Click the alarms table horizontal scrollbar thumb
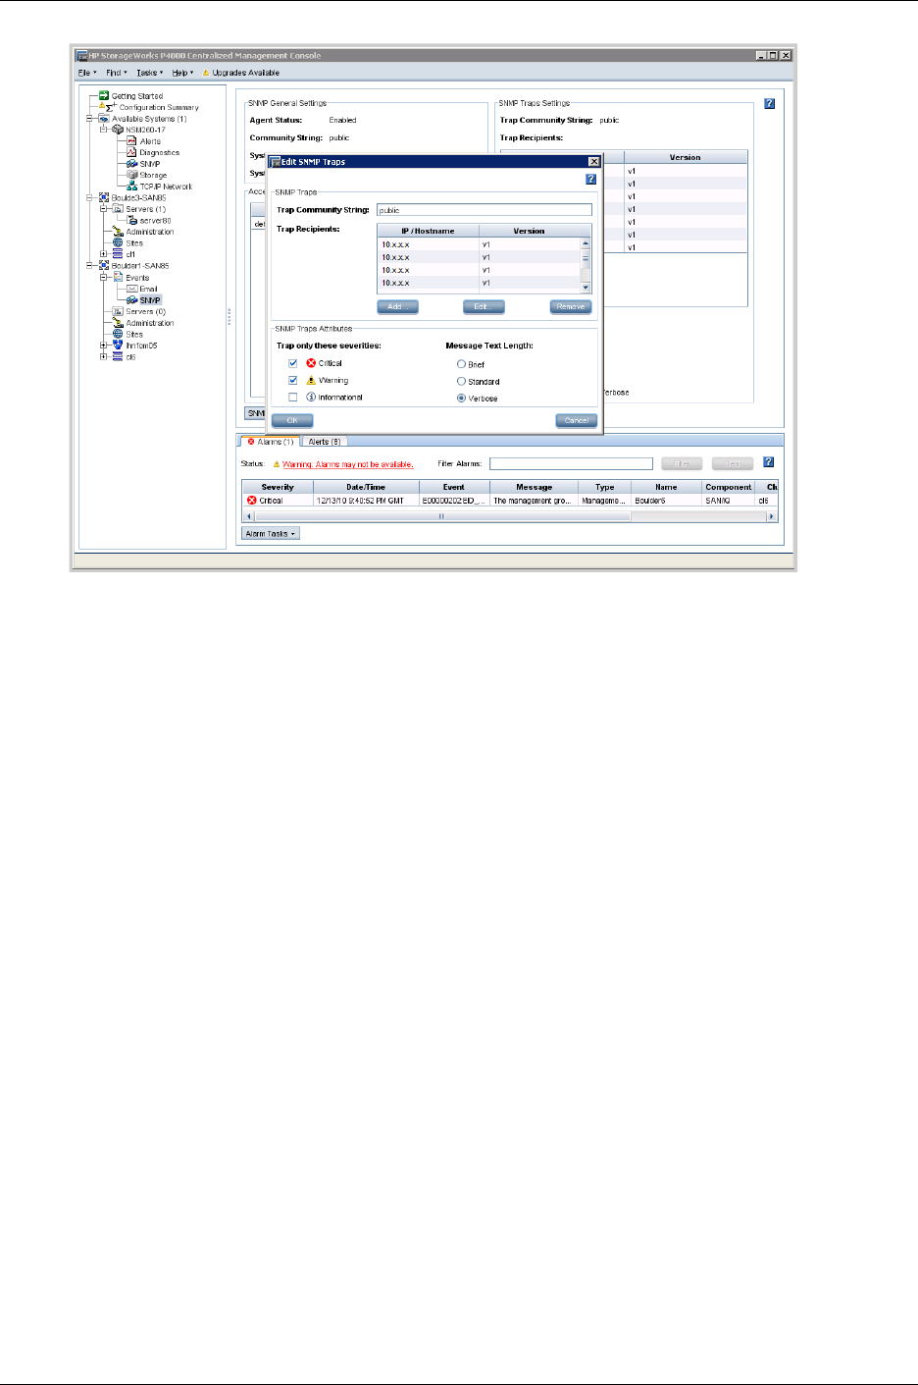This screenshot has height=1385, width=918. point(441,516)
